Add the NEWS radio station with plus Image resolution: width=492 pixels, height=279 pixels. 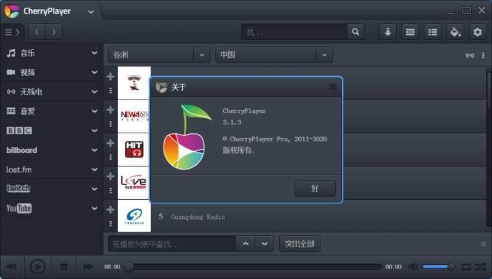(111, 110)
